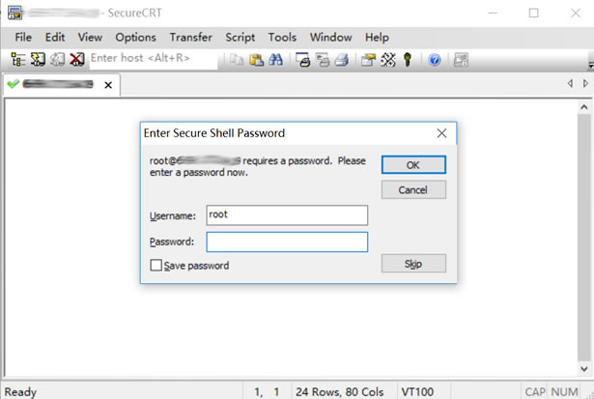Click the Quick Connect lightning icon

(38, 60)
